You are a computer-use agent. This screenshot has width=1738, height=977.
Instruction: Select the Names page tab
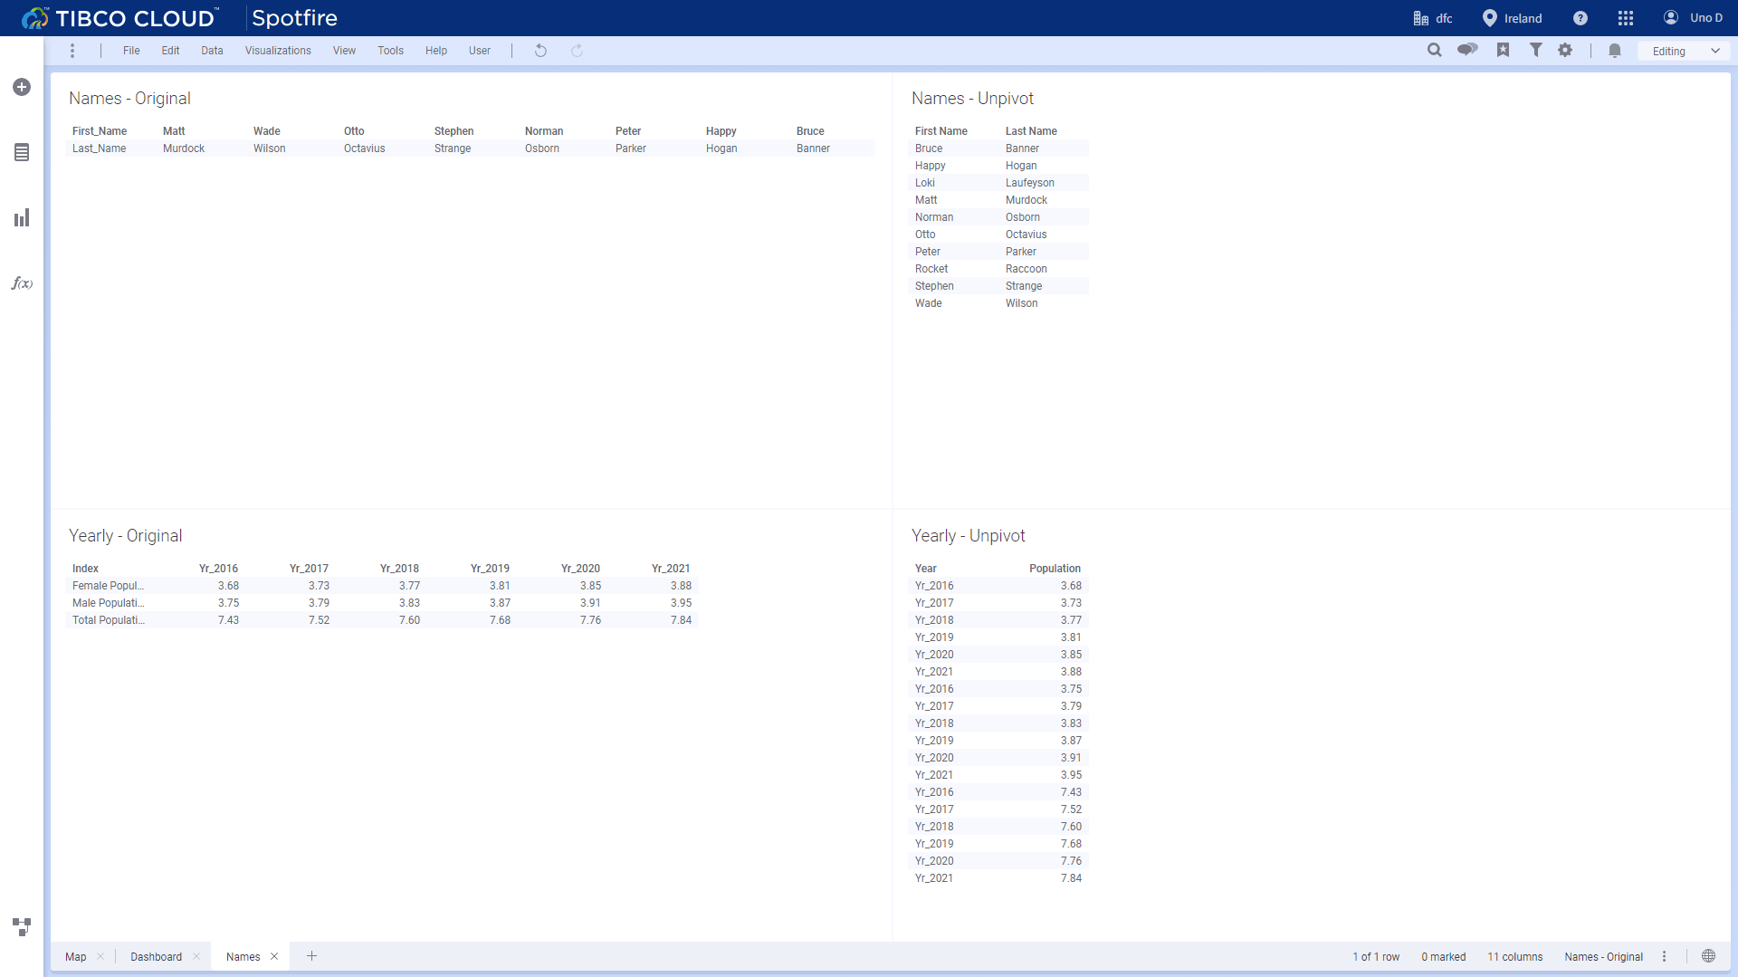coord(243,956)
